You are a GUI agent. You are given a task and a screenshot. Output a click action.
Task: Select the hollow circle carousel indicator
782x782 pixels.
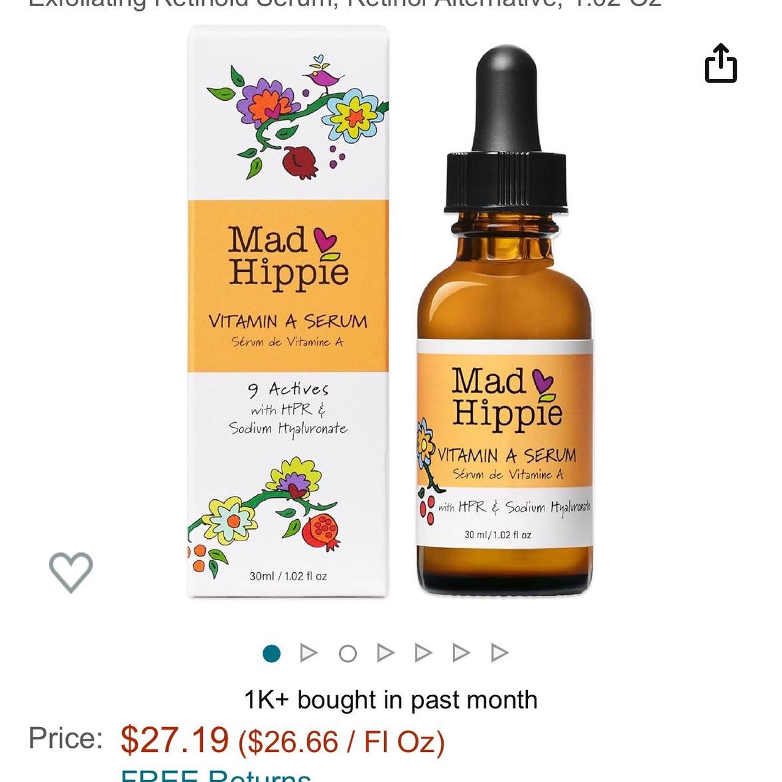coord(348,654)
